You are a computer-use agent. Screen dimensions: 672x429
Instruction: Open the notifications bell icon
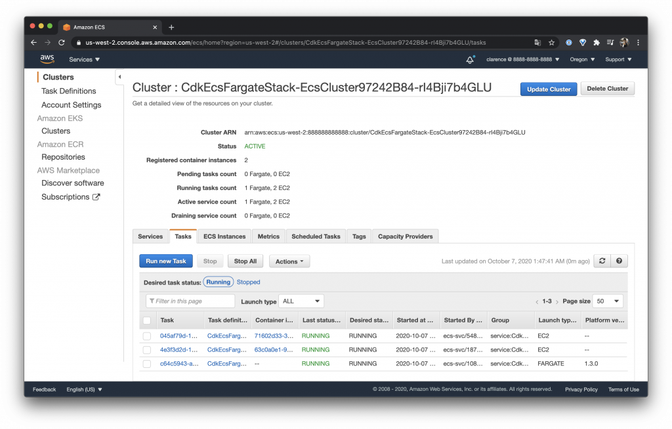(x=470, y=60)
